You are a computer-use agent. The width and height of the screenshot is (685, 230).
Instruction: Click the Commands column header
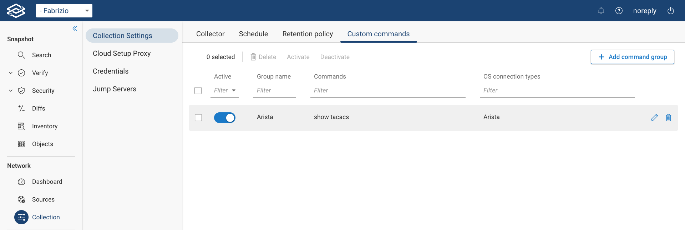click(x=330, y=76)
